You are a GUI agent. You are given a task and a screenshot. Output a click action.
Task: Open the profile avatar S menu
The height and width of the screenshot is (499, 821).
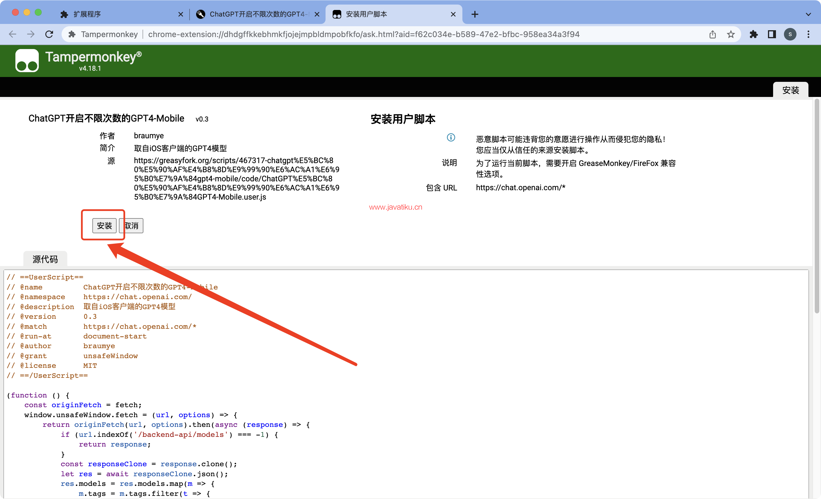pyautogui.click(x=790, y=34)
